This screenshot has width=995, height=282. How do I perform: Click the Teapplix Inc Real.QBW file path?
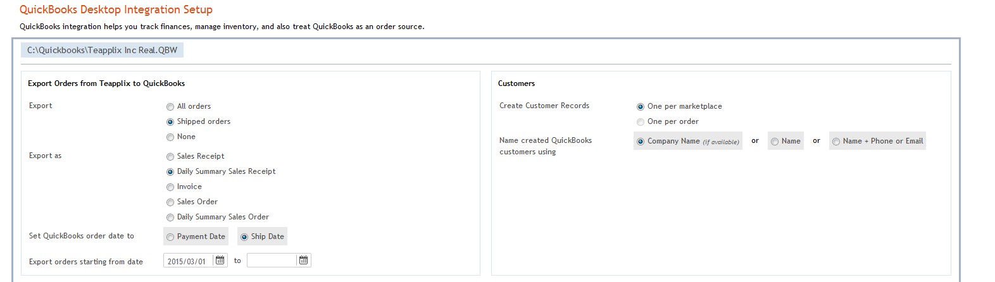103,50
